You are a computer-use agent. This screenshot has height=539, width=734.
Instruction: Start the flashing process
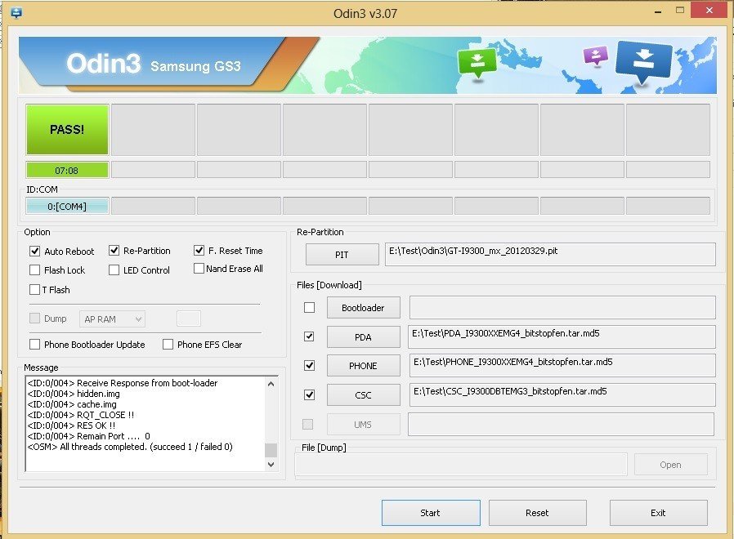click(x=431, y=513)
